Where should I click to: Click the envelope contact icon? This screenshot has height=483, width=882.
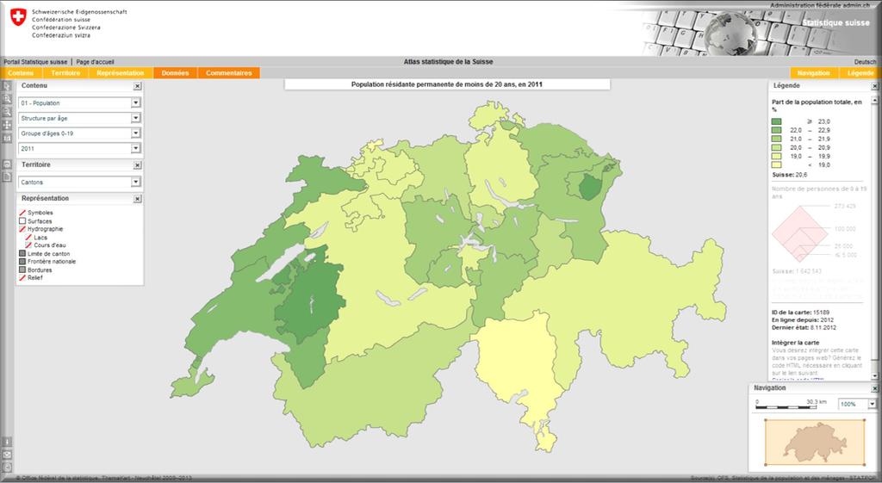point(7,455)
